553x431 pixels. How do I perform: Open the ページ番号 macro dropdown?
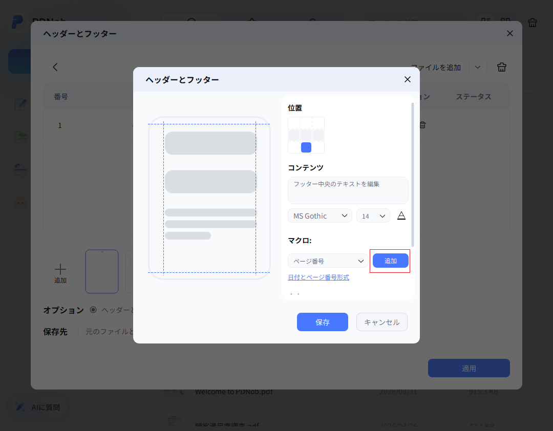pyautogui.click(x=327, y=261)
